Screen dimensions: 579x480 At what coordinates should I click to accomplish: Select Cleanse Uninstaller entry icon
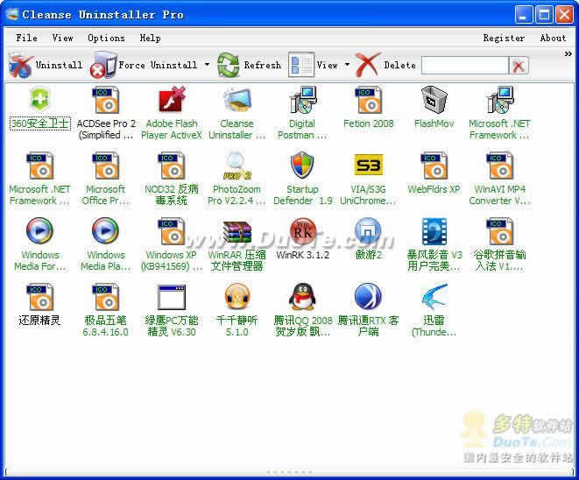(x=237, y=100)
